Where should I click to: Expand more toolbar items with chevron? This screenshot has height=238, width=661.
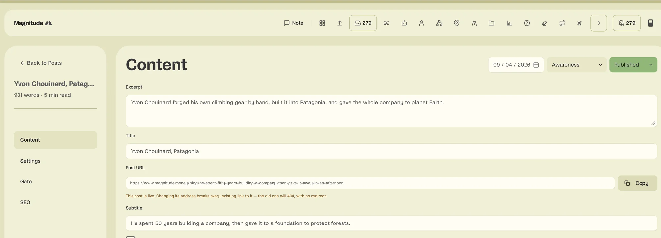pyautogui.click(x=599, y=23)
